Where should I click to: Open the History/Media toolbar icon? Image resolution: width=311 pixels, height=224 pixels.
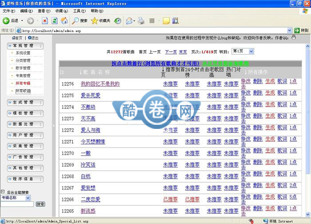coord(118,20)
